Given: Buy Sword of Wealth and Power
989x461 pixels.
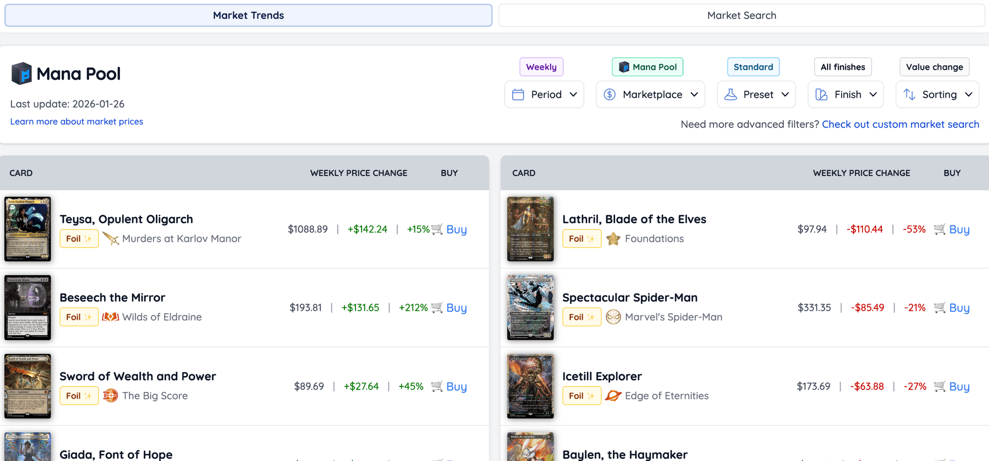Looking at the screenshot, I should pyautogui.click(x=456, y=386).
